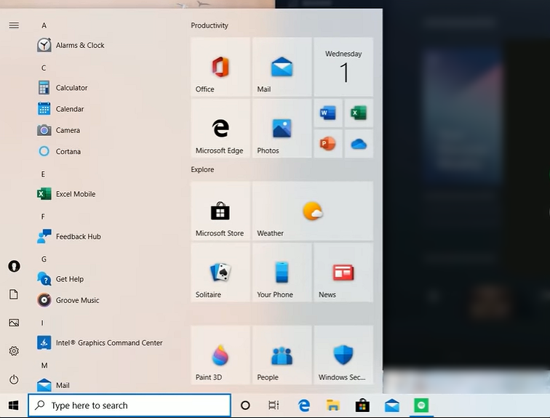Open Feedback Hub from the app list
The height and width of the screenshot is (420, 550).
(x=78, y=237)
